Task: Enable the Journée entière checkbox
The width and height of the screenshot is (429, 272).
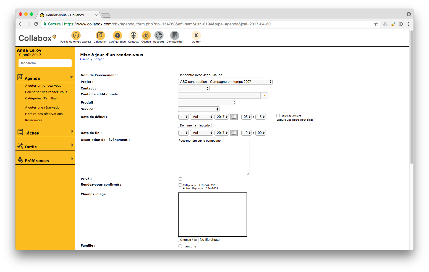Action: click(278, 116)
